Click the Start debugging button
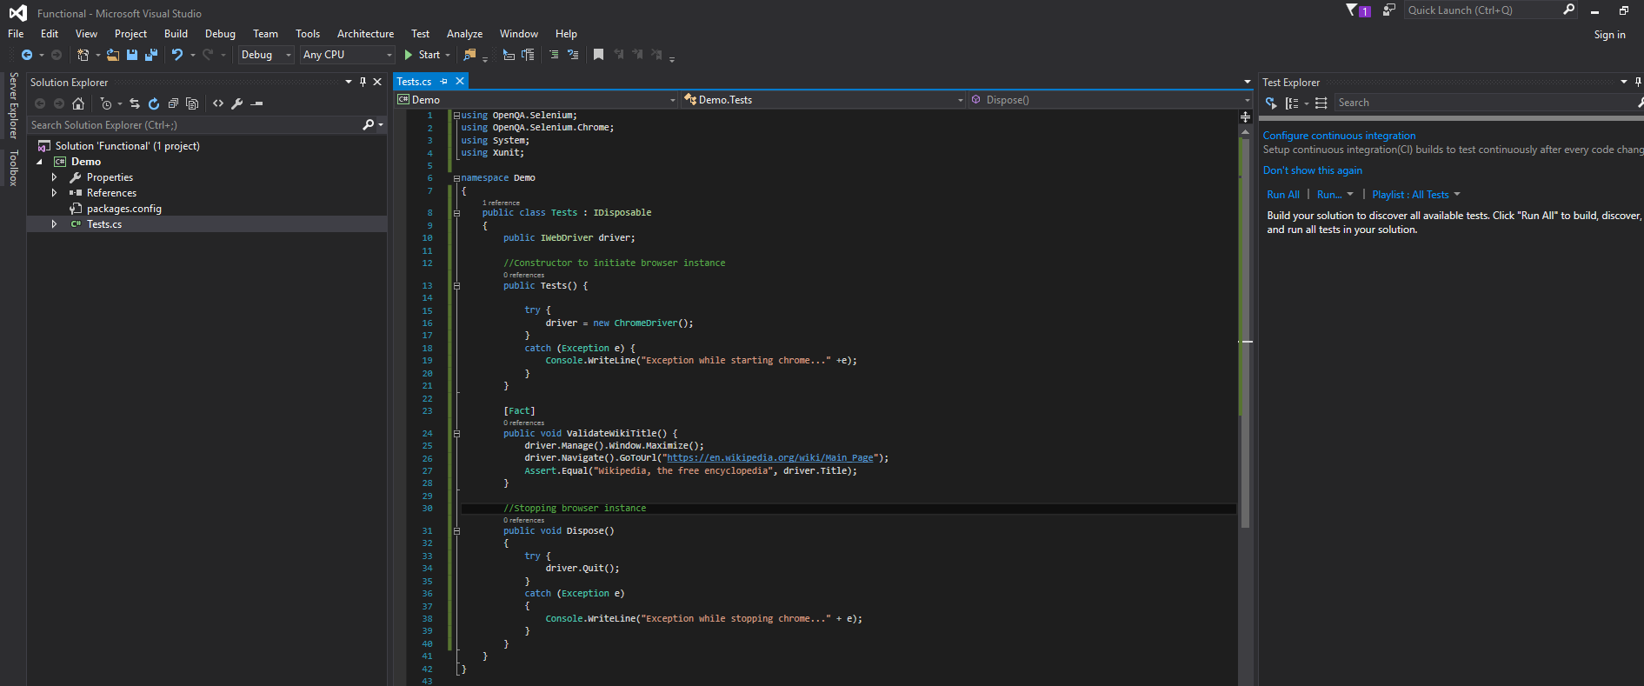Image resolution: width=1644 pixels, height=686 pixels. [x=423, y=55]
